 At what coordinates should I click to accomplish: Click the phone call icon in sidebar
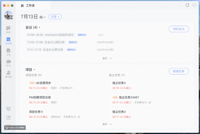[8, 109]
